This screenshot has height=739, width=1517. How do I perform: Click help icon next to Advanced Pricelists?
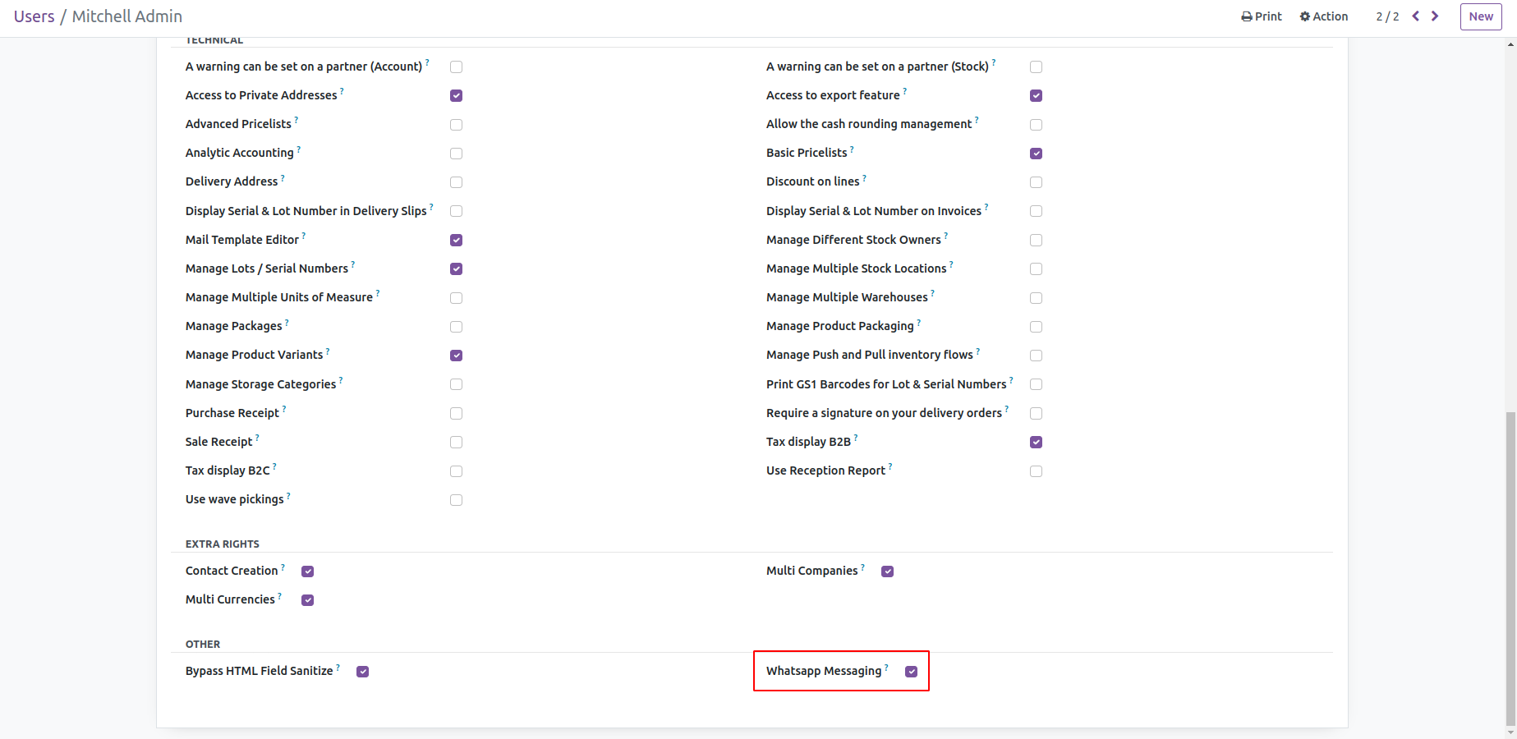pyautogui.click(x=297, y=120)
